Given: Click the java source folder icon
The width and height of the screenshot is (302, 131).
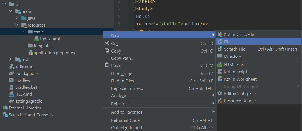Looking at the screenshot, I should 24,18.
